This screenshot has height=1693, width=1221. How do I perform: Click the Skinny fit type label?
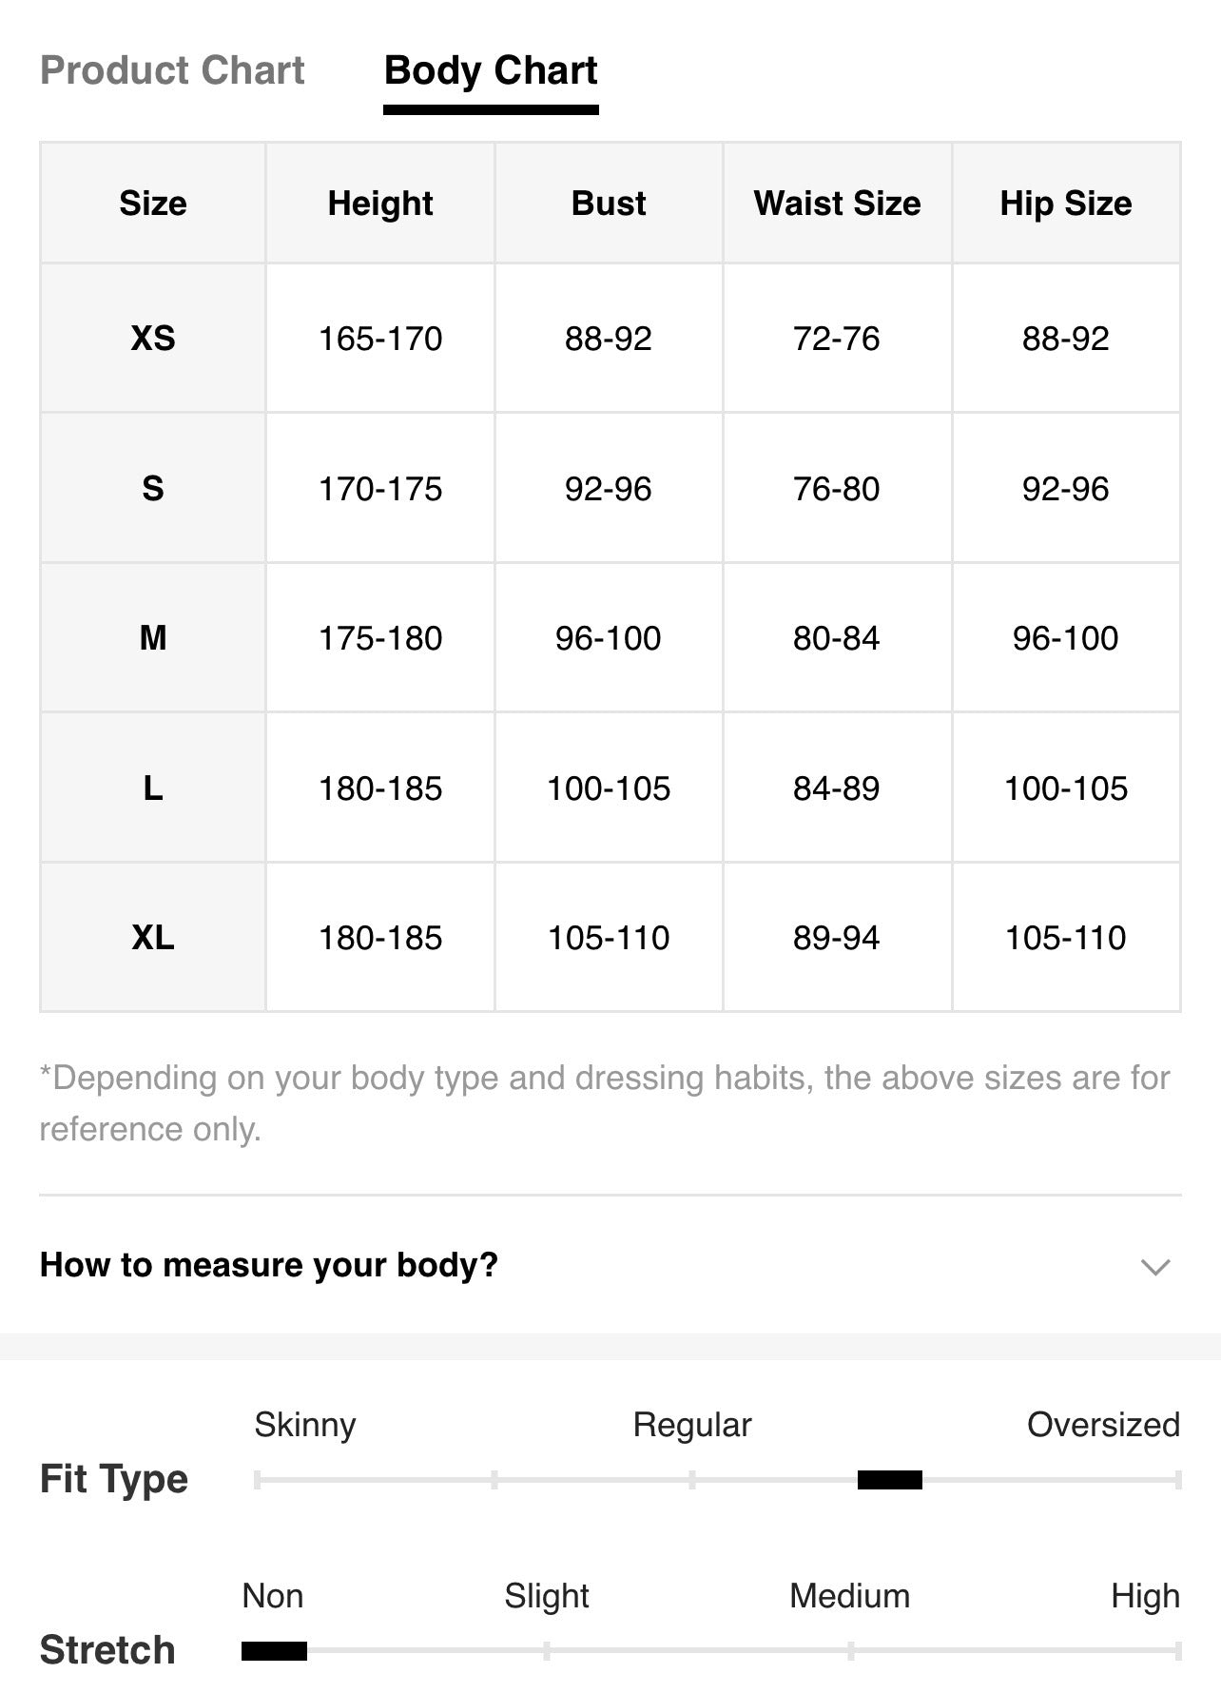pos(305,1425)
